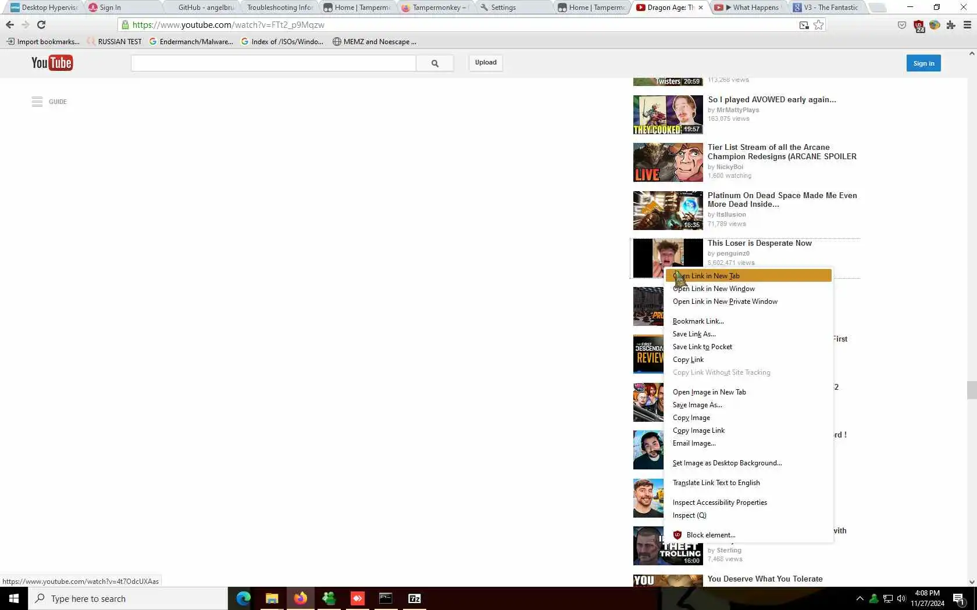The height and width of the screenshot is (610, 977).
Task: Open 7-Zip from the taskbar
Action: [x=415, y=598]
